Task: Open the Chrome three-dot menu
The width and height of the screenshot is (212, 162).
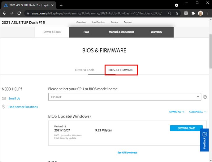Action: 207,13
